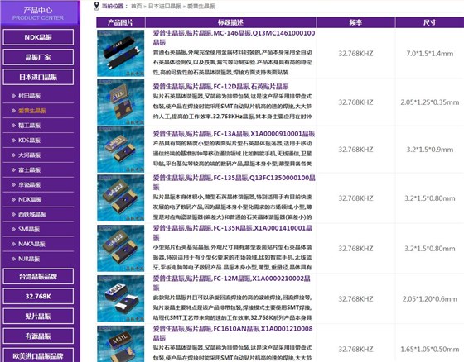This screenshot has width=464, height=362.
Task: Click the chevron icon beside KDS晶振
Action: [x=13, y=141]
